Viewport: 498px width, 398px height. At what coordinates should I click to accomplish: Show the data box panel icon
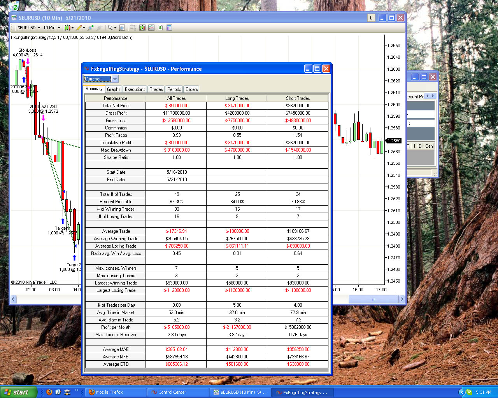169,28
